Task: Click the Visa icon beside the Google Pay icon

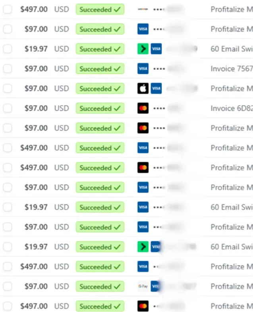Action: tap(156, 286)
